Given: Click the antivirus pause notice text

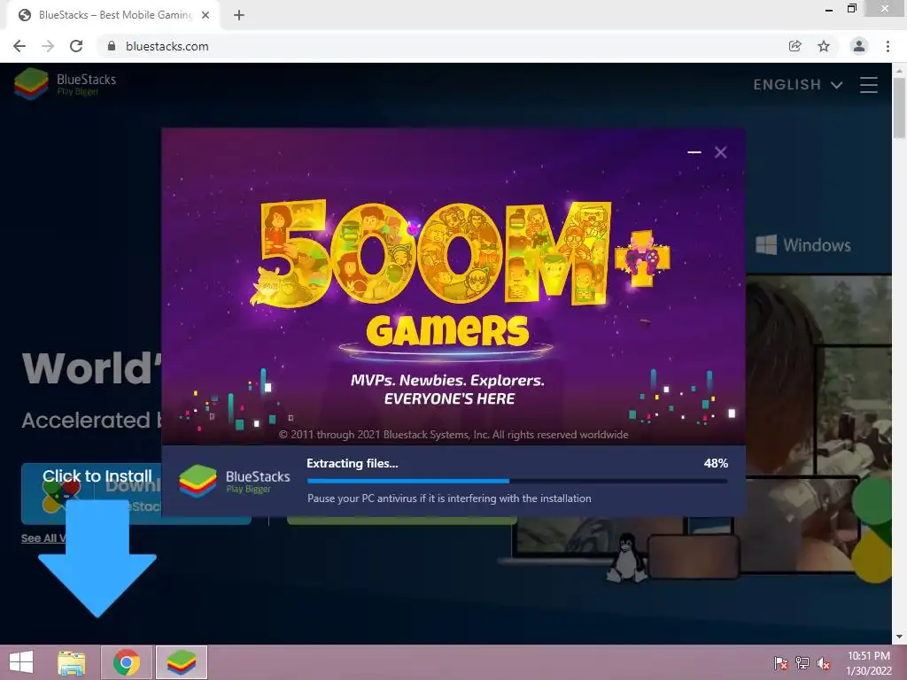Looking at the screenshot, I should pyautogui.click(x=449, y=498).
